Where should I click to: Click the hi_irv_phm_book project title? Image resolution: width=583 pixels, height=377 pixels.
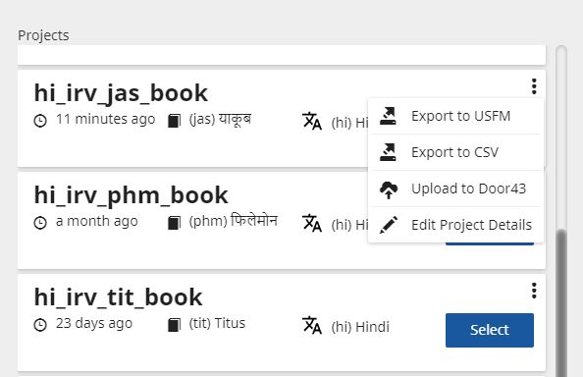(x=131, y=195)
